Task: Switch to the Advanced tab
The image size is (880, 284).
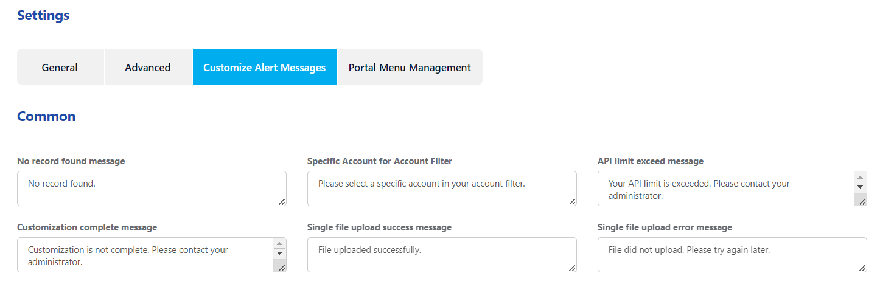Action: (x=148, y=67)
